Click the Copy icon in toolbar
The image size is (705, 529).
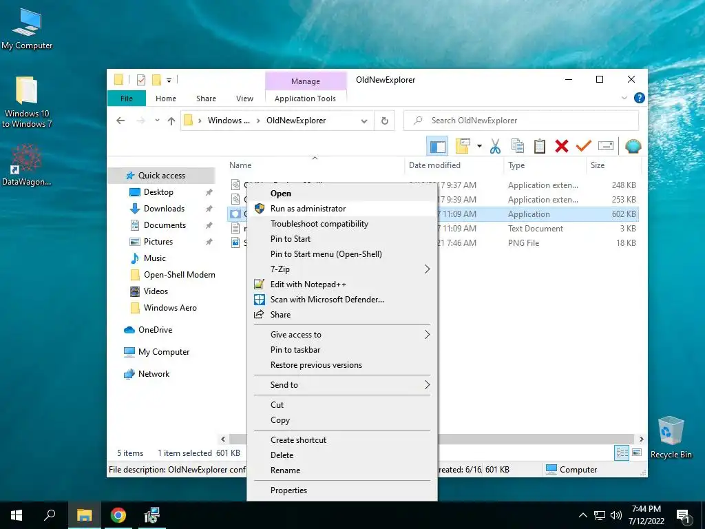tap(518, 146)
